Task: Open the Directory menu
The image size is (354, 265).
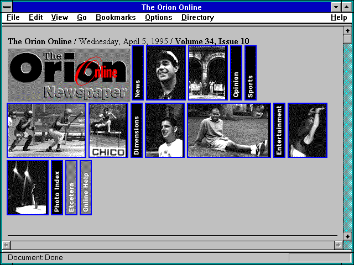Action: (x=198, y=18)
